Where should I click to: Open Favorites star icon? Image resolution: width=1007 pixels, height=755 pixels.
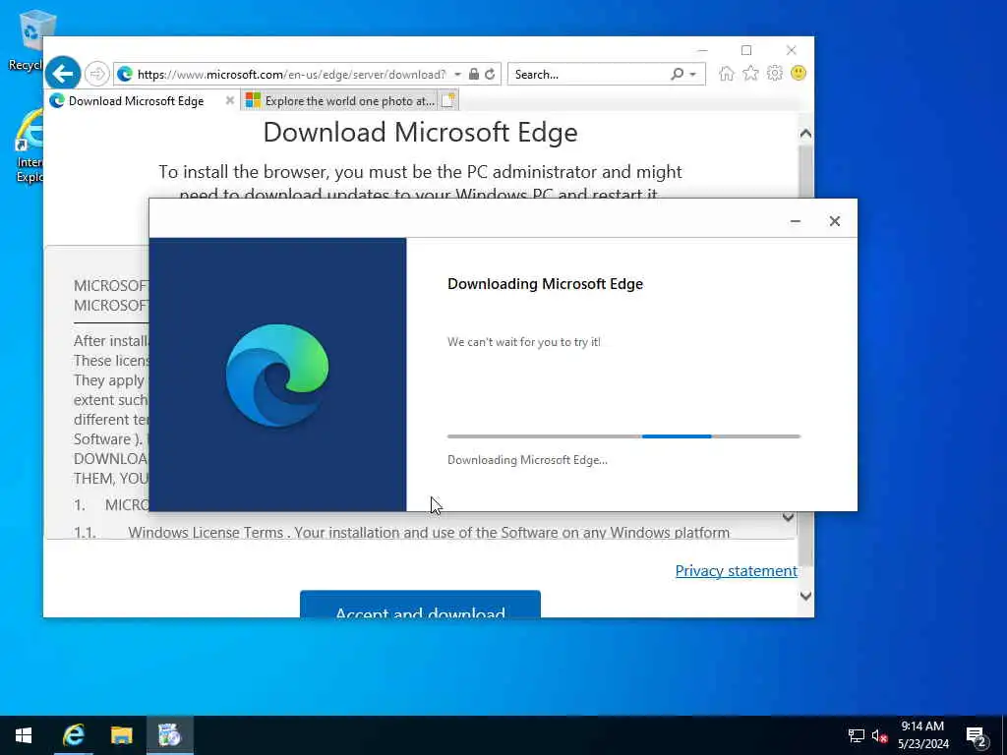750,73
